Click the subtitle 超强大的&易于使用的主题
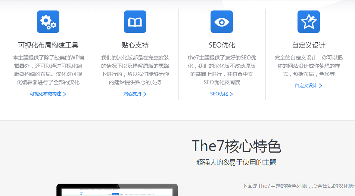This screenshot has height=196, width=355. coord(236,162)
